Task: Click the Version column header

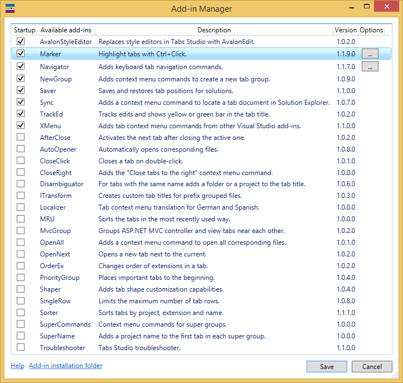Action: click(346, 30)
